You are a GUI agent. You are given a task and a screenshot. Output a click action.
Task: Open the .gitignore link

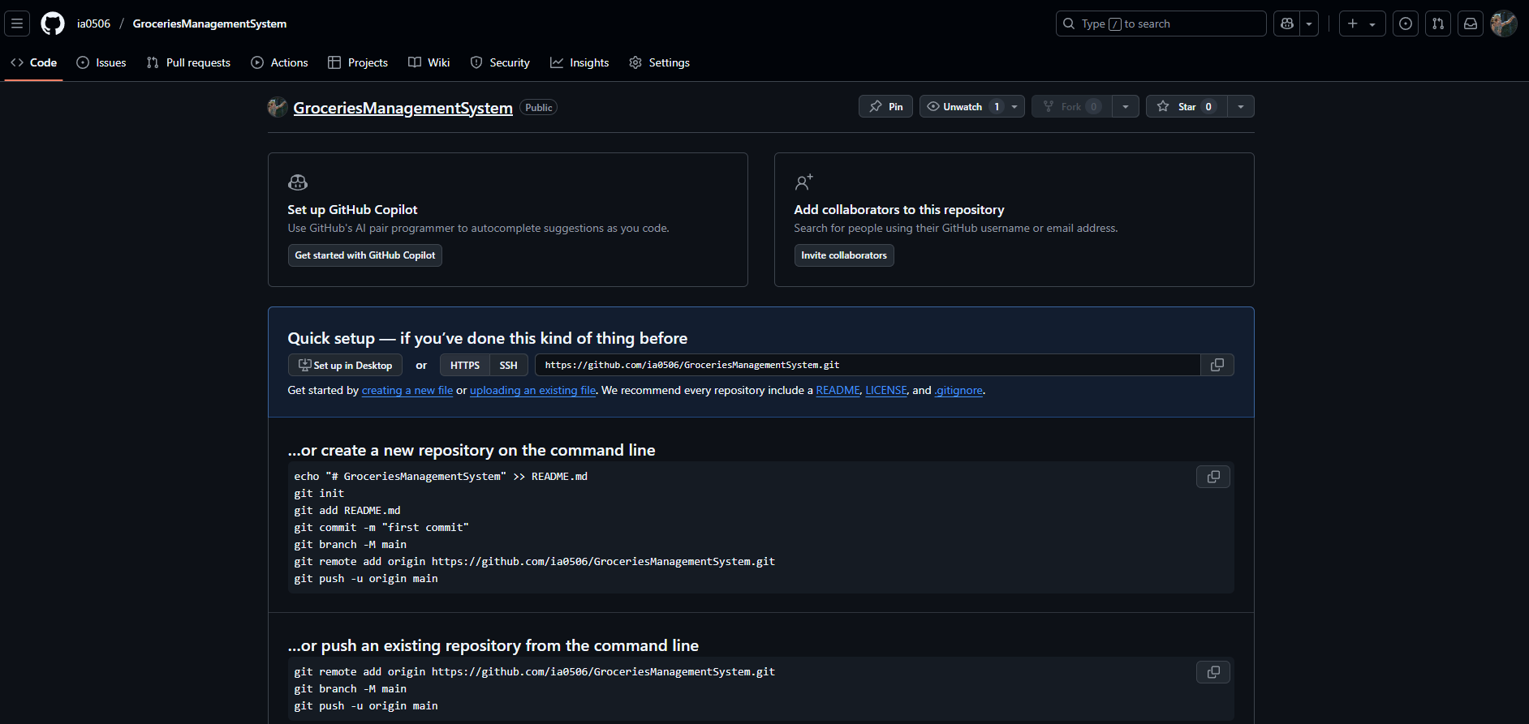[958, 390]
